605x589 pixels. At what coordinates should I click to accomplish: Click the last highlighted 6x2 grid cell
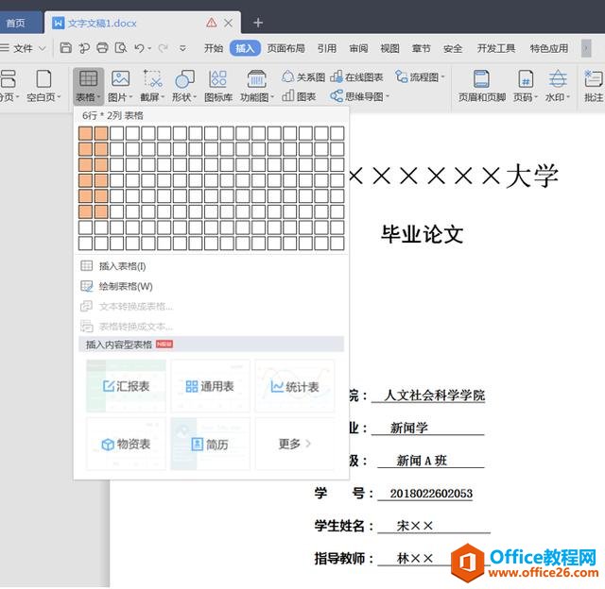point(101,211)
